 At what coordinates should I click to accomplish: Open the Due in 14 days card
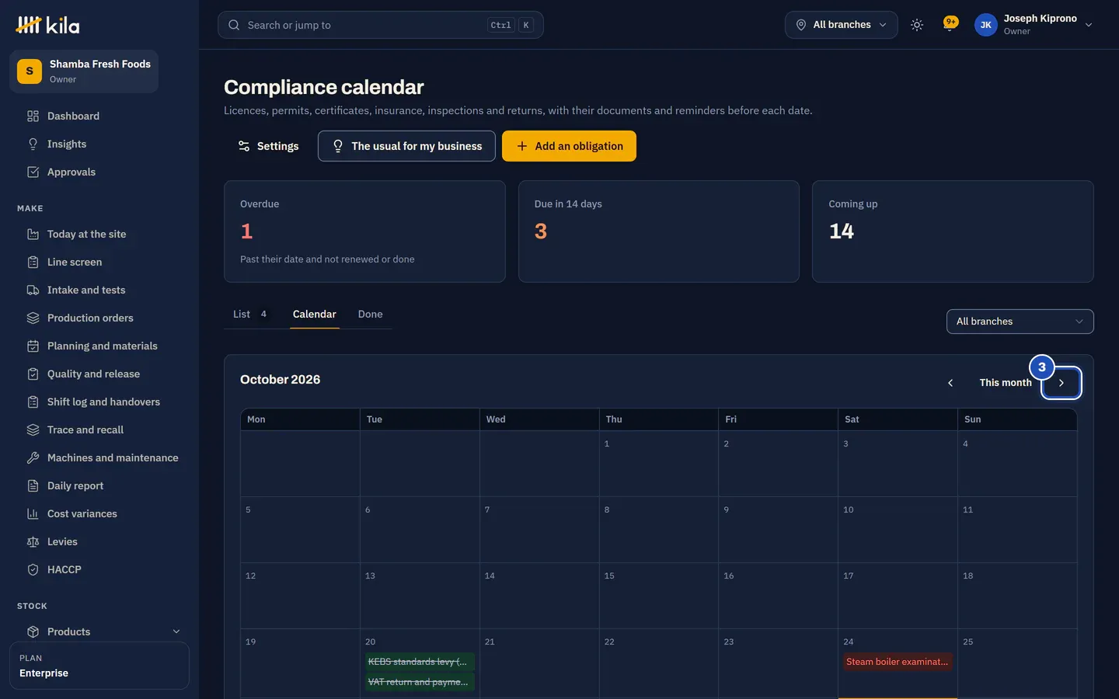point(659,231)
